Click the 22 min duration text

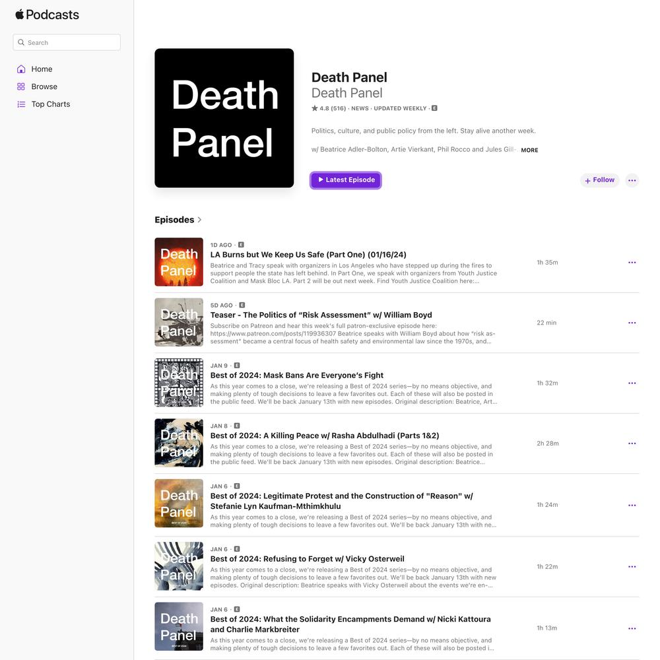coord(546,323)
